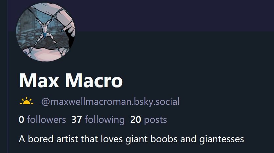This screenshot has width=274, height=153.
Task: Open the 0 followers list
Action: (x=42, y=120)
